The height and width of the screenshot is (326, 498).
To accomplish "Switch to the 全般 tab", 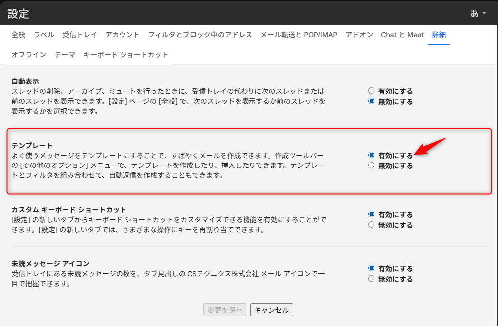I will [x=18, y=35].
